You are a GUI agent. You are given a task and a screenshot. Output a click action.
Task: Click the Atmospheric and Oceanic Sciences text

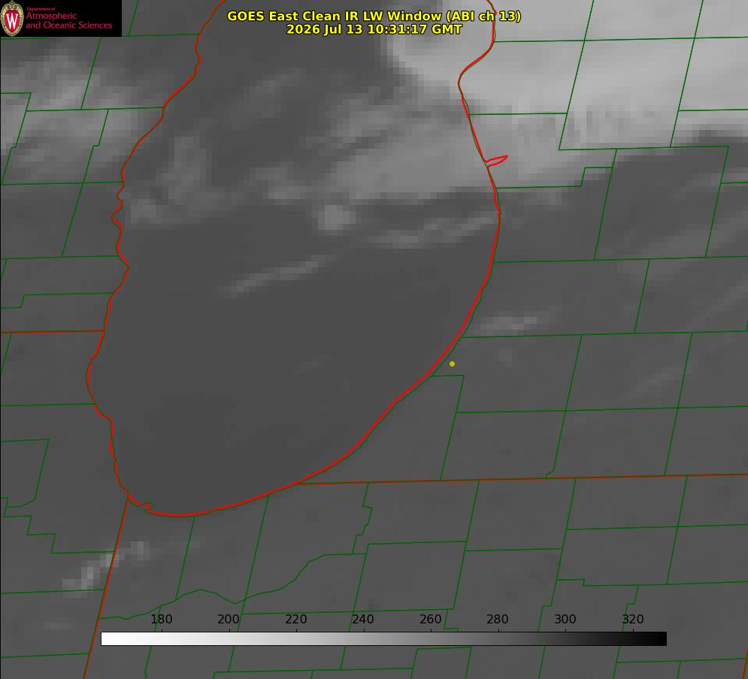68,20
